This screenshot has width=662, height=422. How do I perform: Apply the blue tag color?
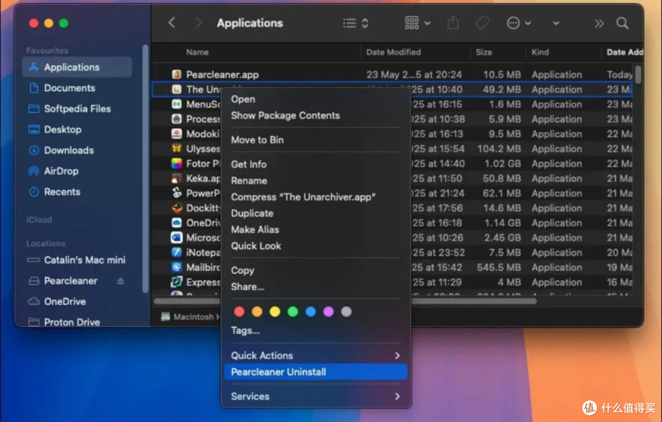[x=310, y=311]
